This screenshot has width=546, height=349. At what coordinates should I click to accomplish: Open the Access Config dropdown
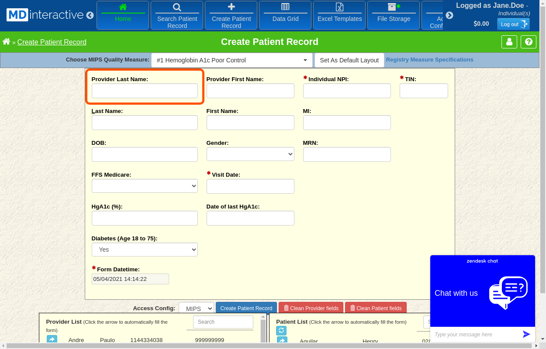coord(196,308)
